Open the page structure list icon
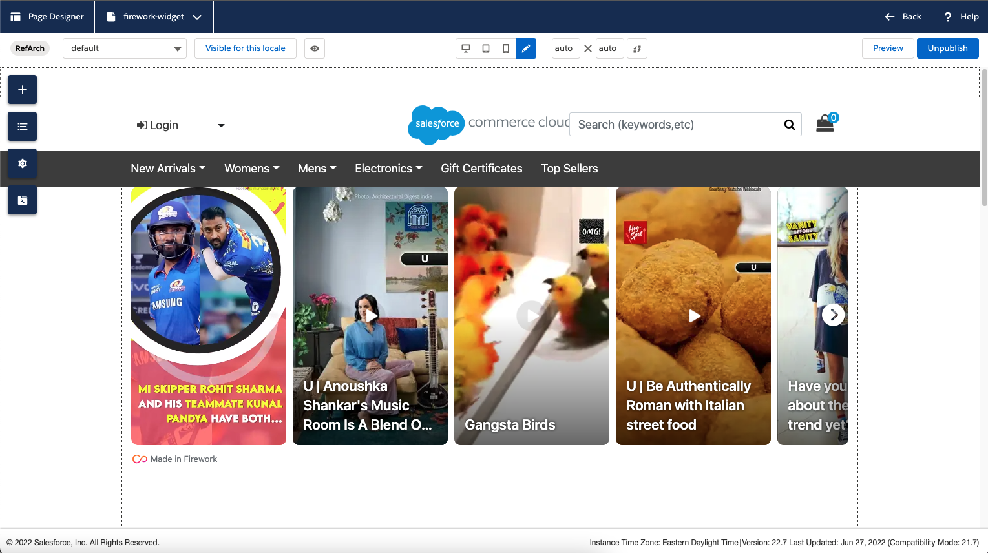 [22, 127]
